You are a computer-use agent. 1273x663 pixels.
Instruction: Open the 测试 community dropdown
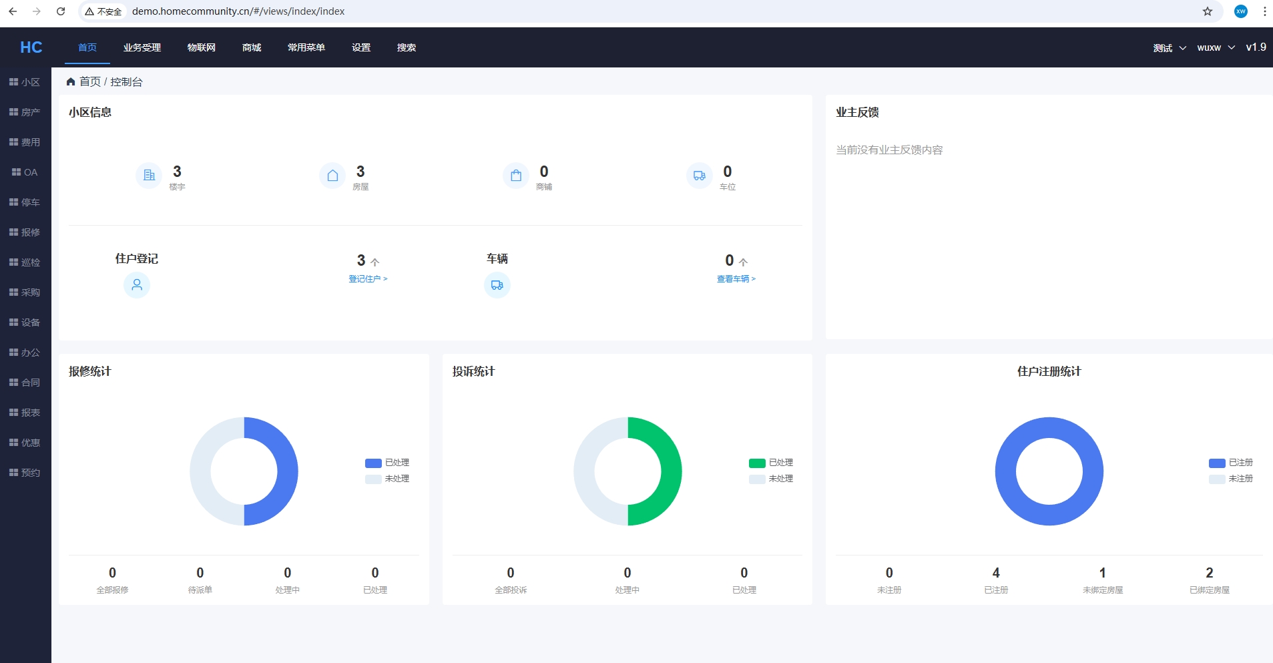click(x=1169, y=48)
